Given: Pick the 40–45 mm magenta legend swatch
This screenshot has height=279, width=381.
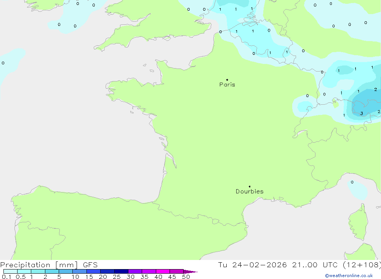Looking at the screenshot, I should coord(163,271).
